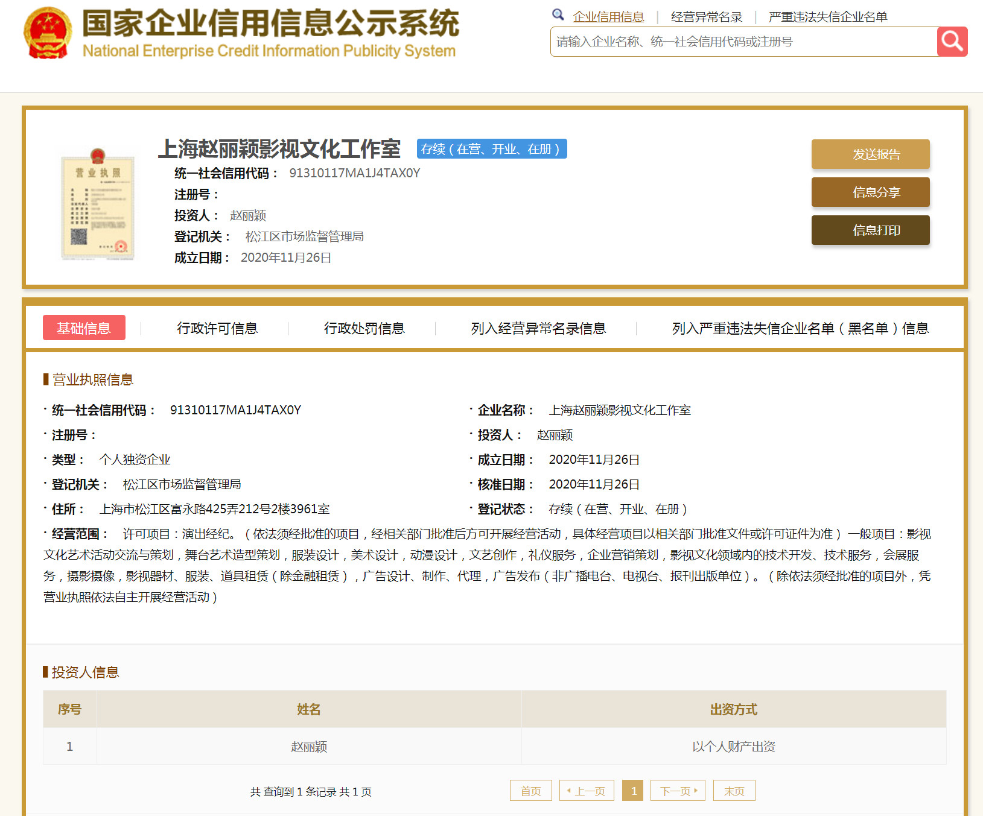This screenshot has height=816, width=983.
Task: Select page 1 in pagination
Action: (x=634, y=791)
